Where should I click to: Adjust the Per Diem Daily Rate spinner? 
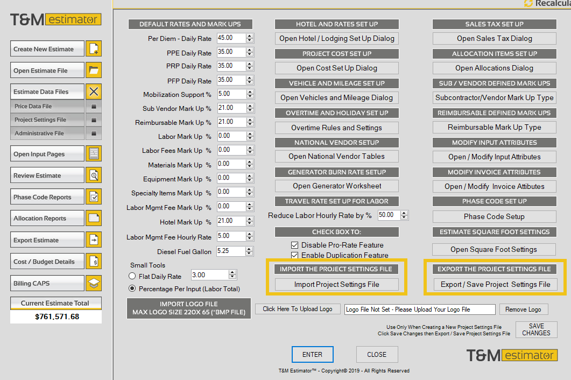[250, 38]
